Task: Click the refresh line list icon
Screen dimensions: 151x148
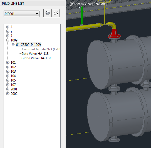Action: coord(56,13)
